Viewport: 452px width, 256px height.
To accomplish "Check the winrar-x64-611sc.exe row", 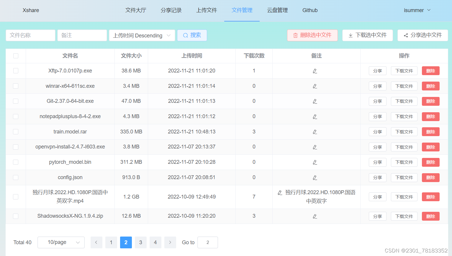I will click(16, 86).
